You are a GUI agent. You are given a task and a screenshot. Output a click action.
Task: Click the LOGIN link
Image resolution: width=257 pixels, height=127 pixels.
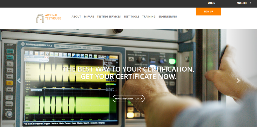pyautogui.click(x=211, y=3)
